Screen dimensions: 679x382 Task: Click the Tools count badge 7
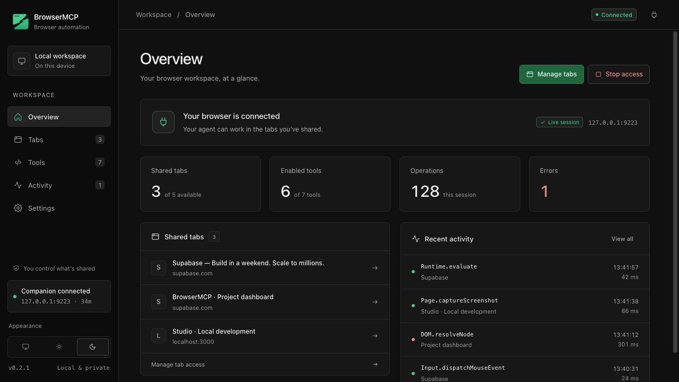(100, 162)
